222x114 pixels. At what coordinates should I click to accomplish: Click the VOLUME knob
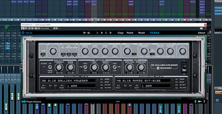(x=53, y=51)
